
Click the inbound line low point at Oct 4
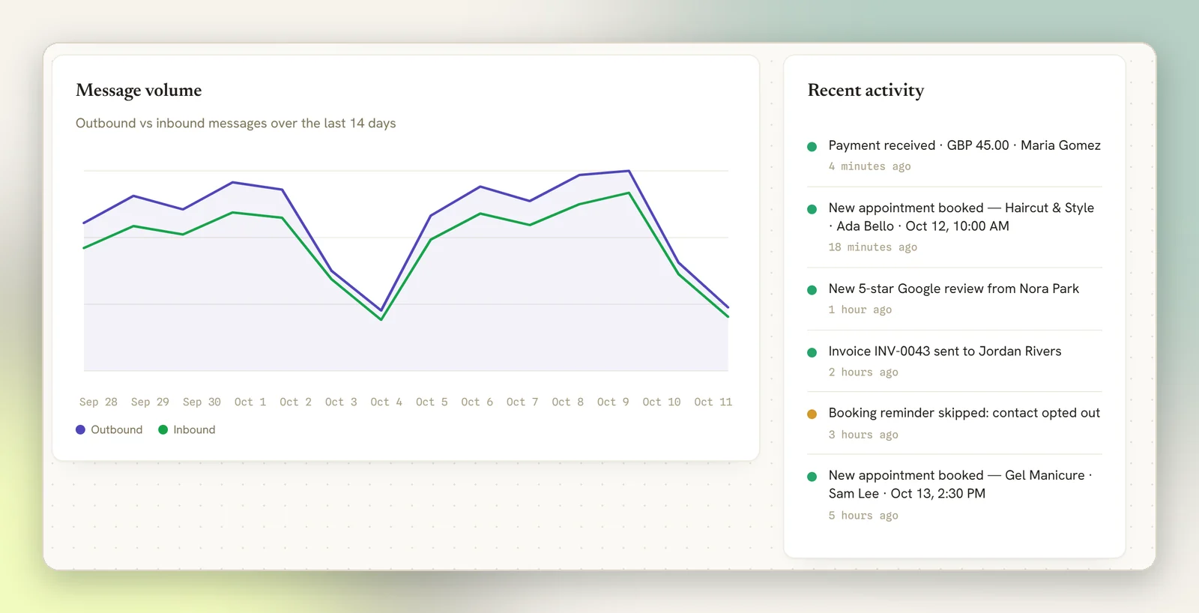tap(381, 320)
